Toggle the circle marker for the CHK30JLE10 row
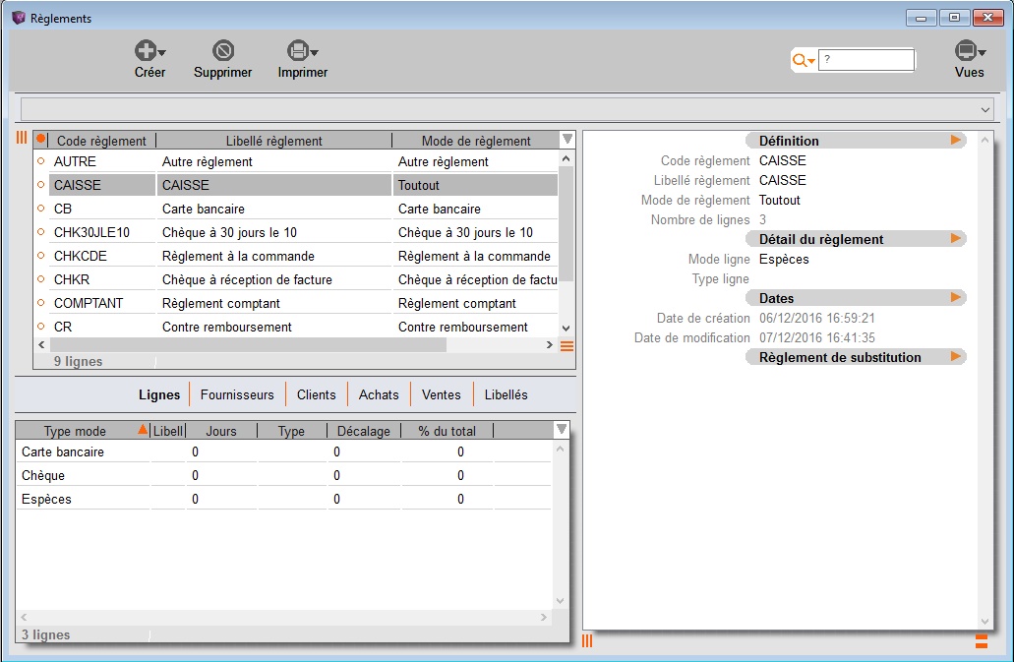 point(41,232)
